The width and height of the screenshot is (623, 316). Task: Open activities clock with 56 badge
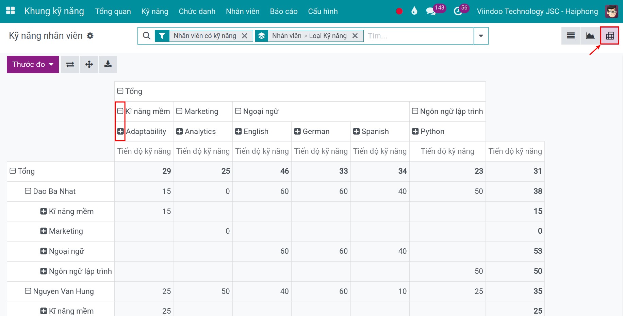pyautogui.click(x=461, y=10)
